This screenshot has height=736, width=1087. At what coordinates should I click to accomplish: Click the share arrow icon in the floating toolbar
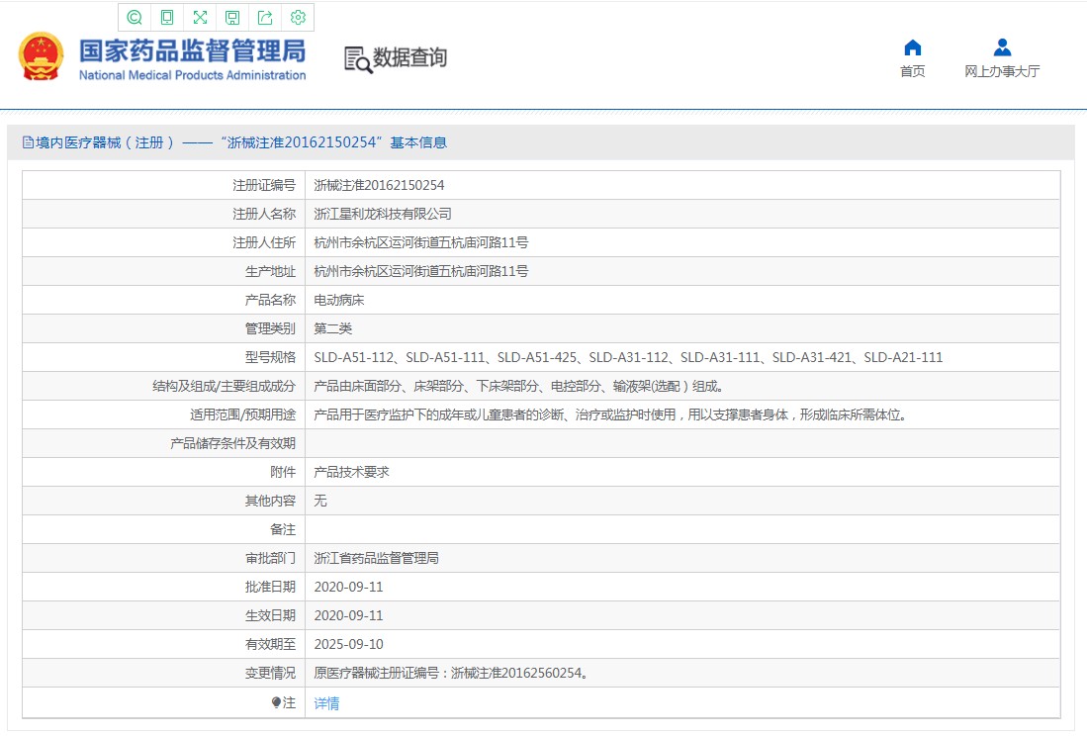click(x=265, y=18)
